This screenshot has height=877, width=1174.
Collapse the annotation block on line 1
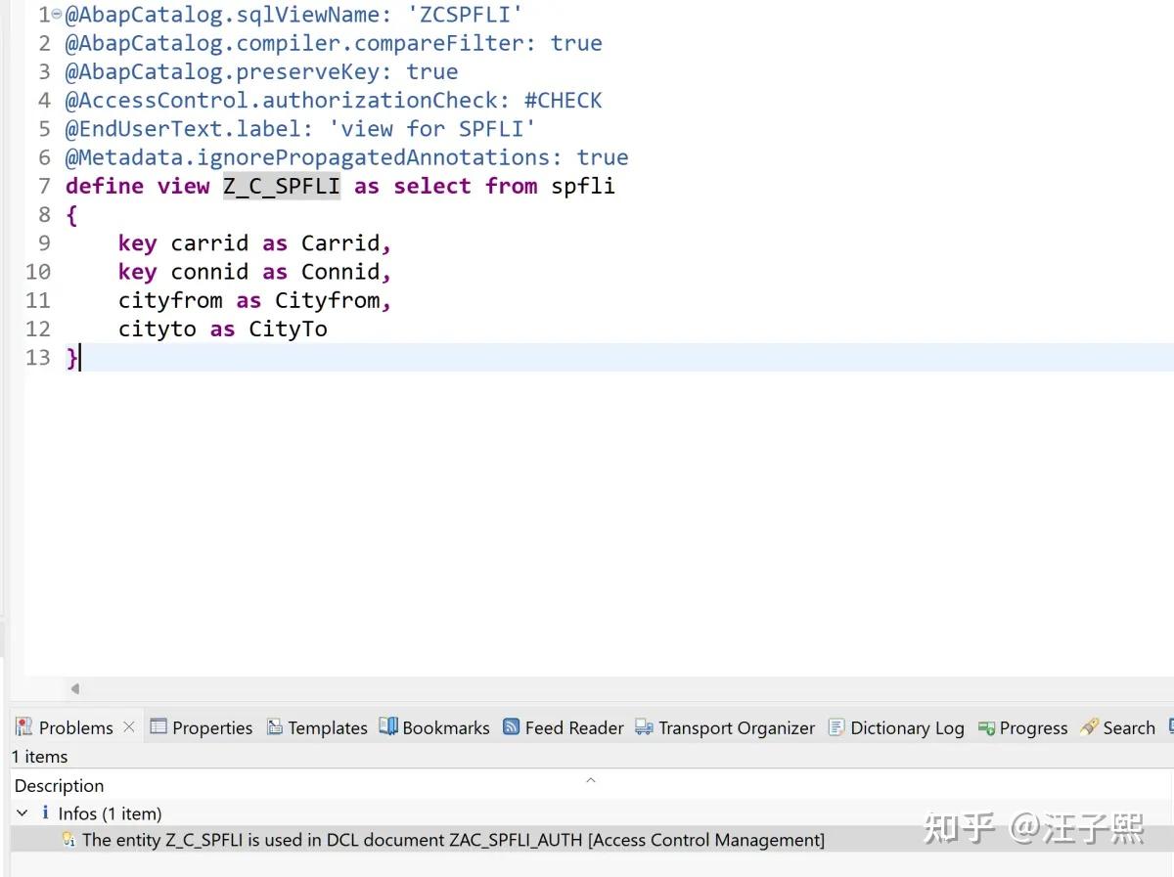[57, 15]
